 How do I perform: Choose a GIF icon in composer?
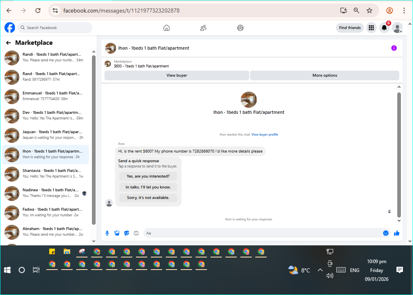136,233
